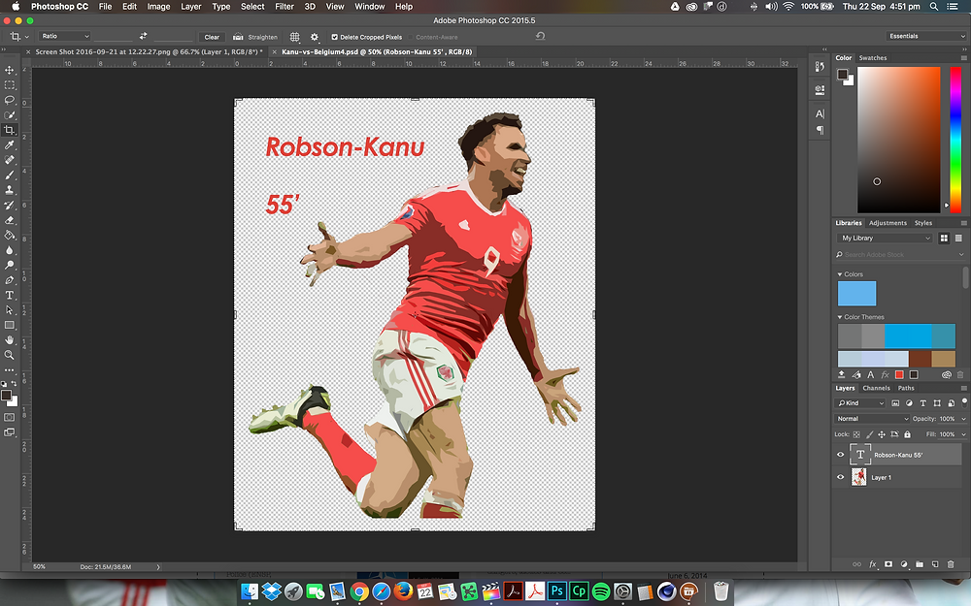This screenshot has height=606, width=971.
Task: Reset the crop box with undo arrow
Action: coord(540,37)
